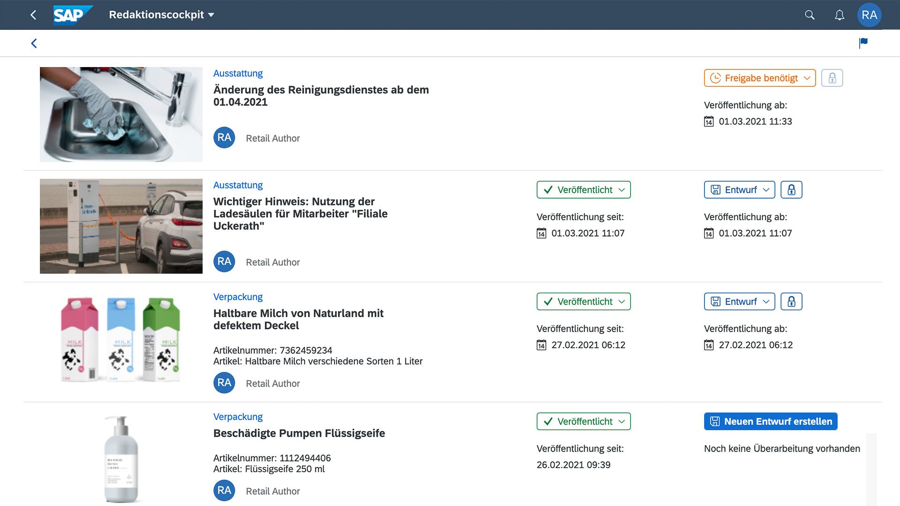900x506 pixels.
Task: Toggle lock on Reinigungsdienst article
Action: pyautogui.click(x=832, y=78)
